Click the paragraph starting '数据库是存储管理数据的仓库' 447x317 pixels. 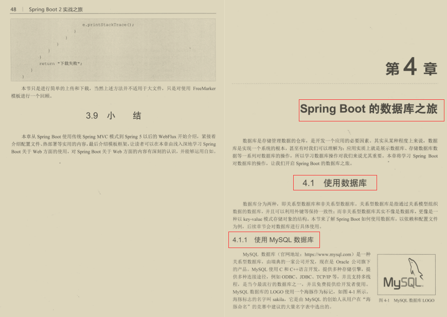[335, 152]
